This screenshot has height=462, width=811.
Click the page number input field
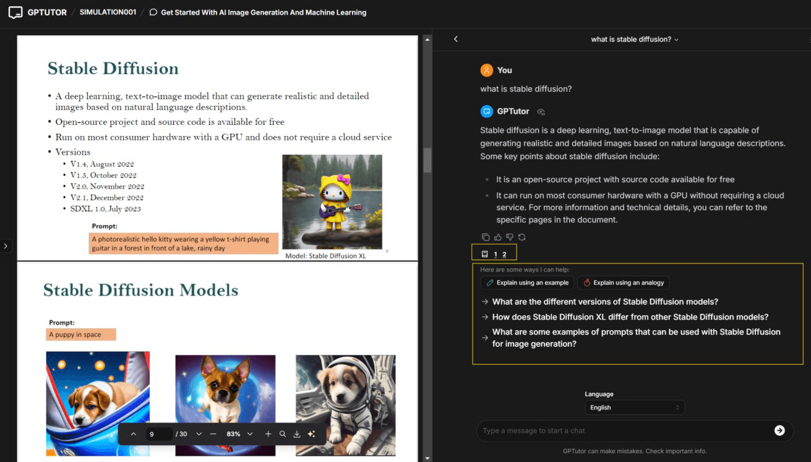tap(160, 434)
